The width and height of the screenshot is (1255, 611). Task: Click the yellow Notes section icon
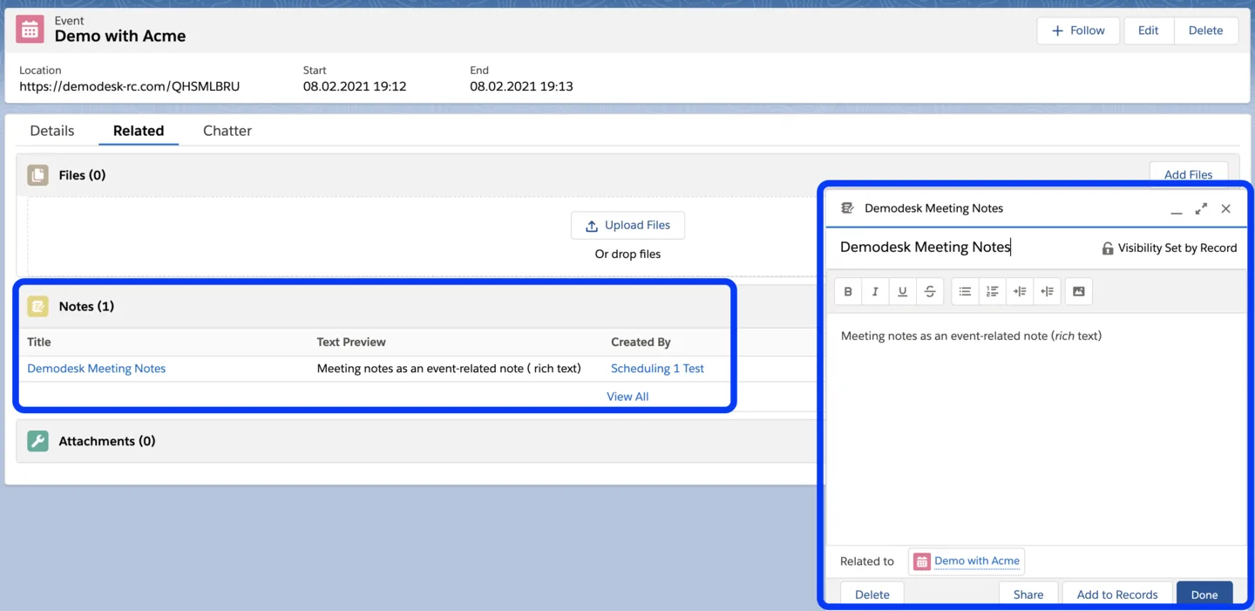pyautogui.click(x=37, y=306)
